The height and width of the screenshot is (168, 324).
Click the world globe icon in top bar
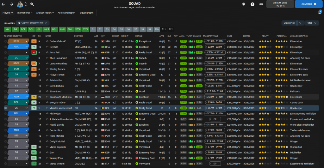244,4
